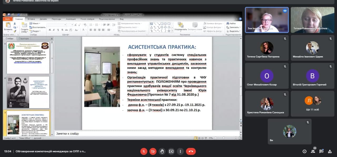The width and height of the screenshot is (337, 157).
Task: Click the Найти find button
Action: click(231, 23)
